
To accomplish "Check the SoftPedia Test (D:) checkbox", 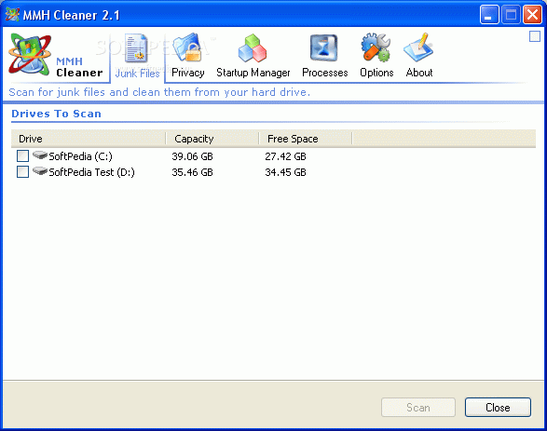I will click(x=22, y=172).
